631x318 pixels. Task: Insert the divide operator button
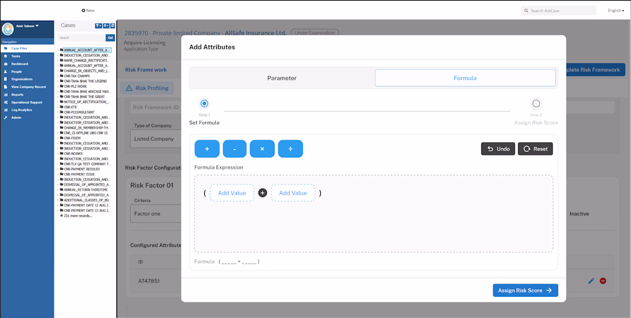pyautogui.click(x=291, y=149)
